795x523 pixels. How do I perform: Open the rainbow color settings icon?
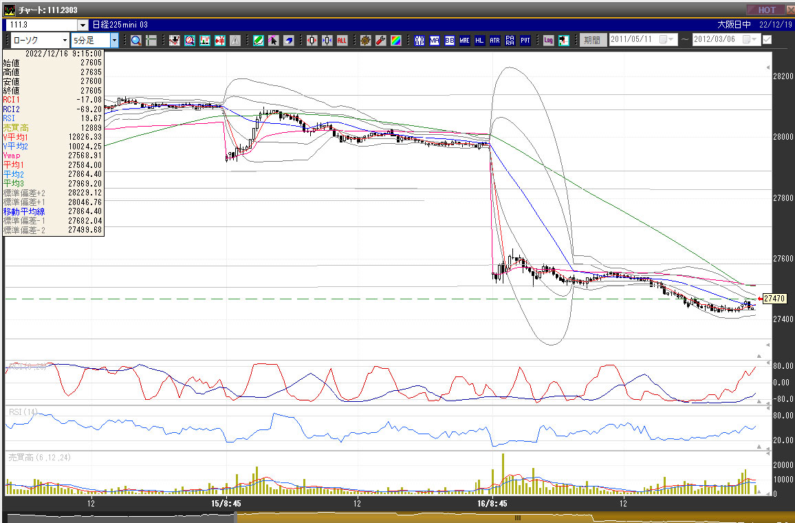396,41
